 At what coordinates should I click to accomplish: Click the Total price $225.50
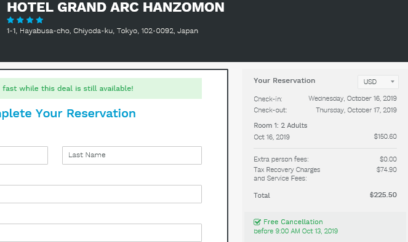coord(383,195)
